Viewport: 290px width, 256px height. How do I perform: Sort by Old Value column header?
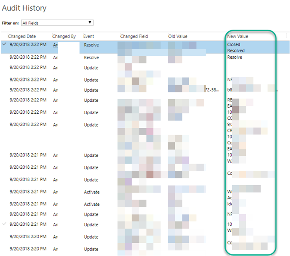pos(178,36)
